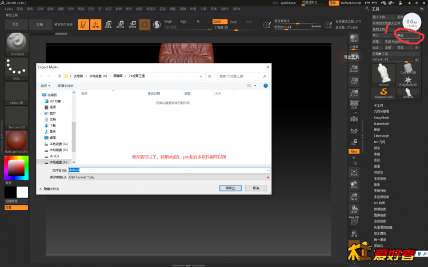This screenshot has height=267, width=428.
Task: Activate the Edit mode button
Action: (x=83, y=25)
